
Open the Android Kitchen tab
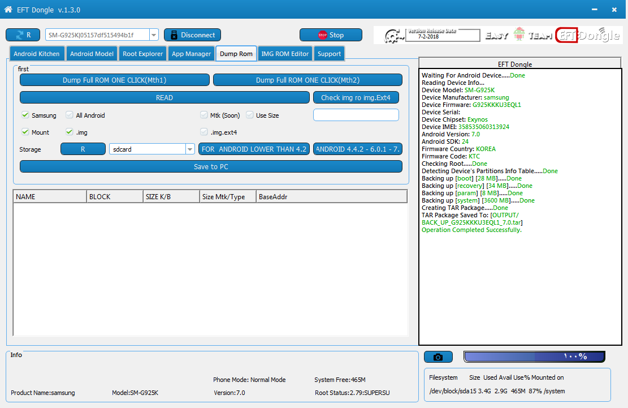click(x=36, y=54)
